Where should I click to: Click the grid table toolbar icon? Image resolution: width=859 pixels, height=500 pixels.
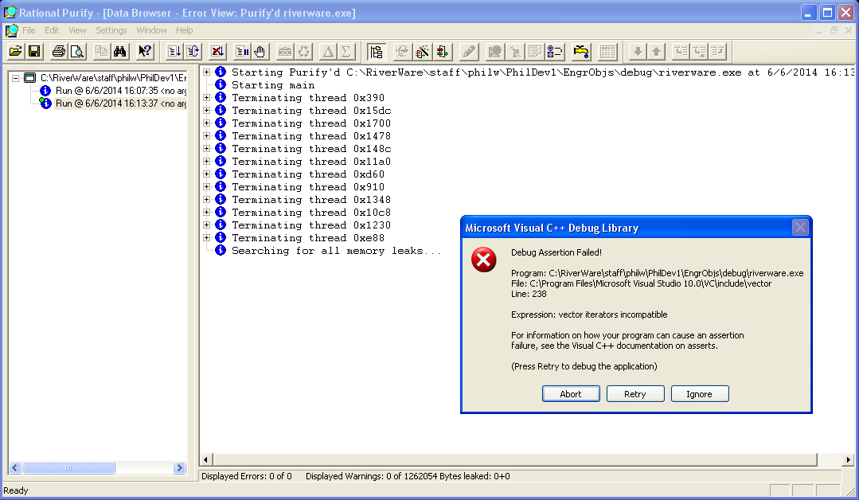(607, 52)
